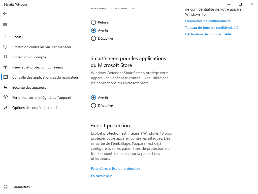Screen dimensions: 258x194
Task: Go to Pare-feu et protection du réseau
Action: point(38,67)
